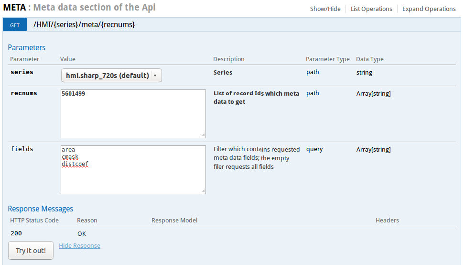Click the Show/Hide link
The height and width of the screenshot is (265, 464).
[325, 9]
